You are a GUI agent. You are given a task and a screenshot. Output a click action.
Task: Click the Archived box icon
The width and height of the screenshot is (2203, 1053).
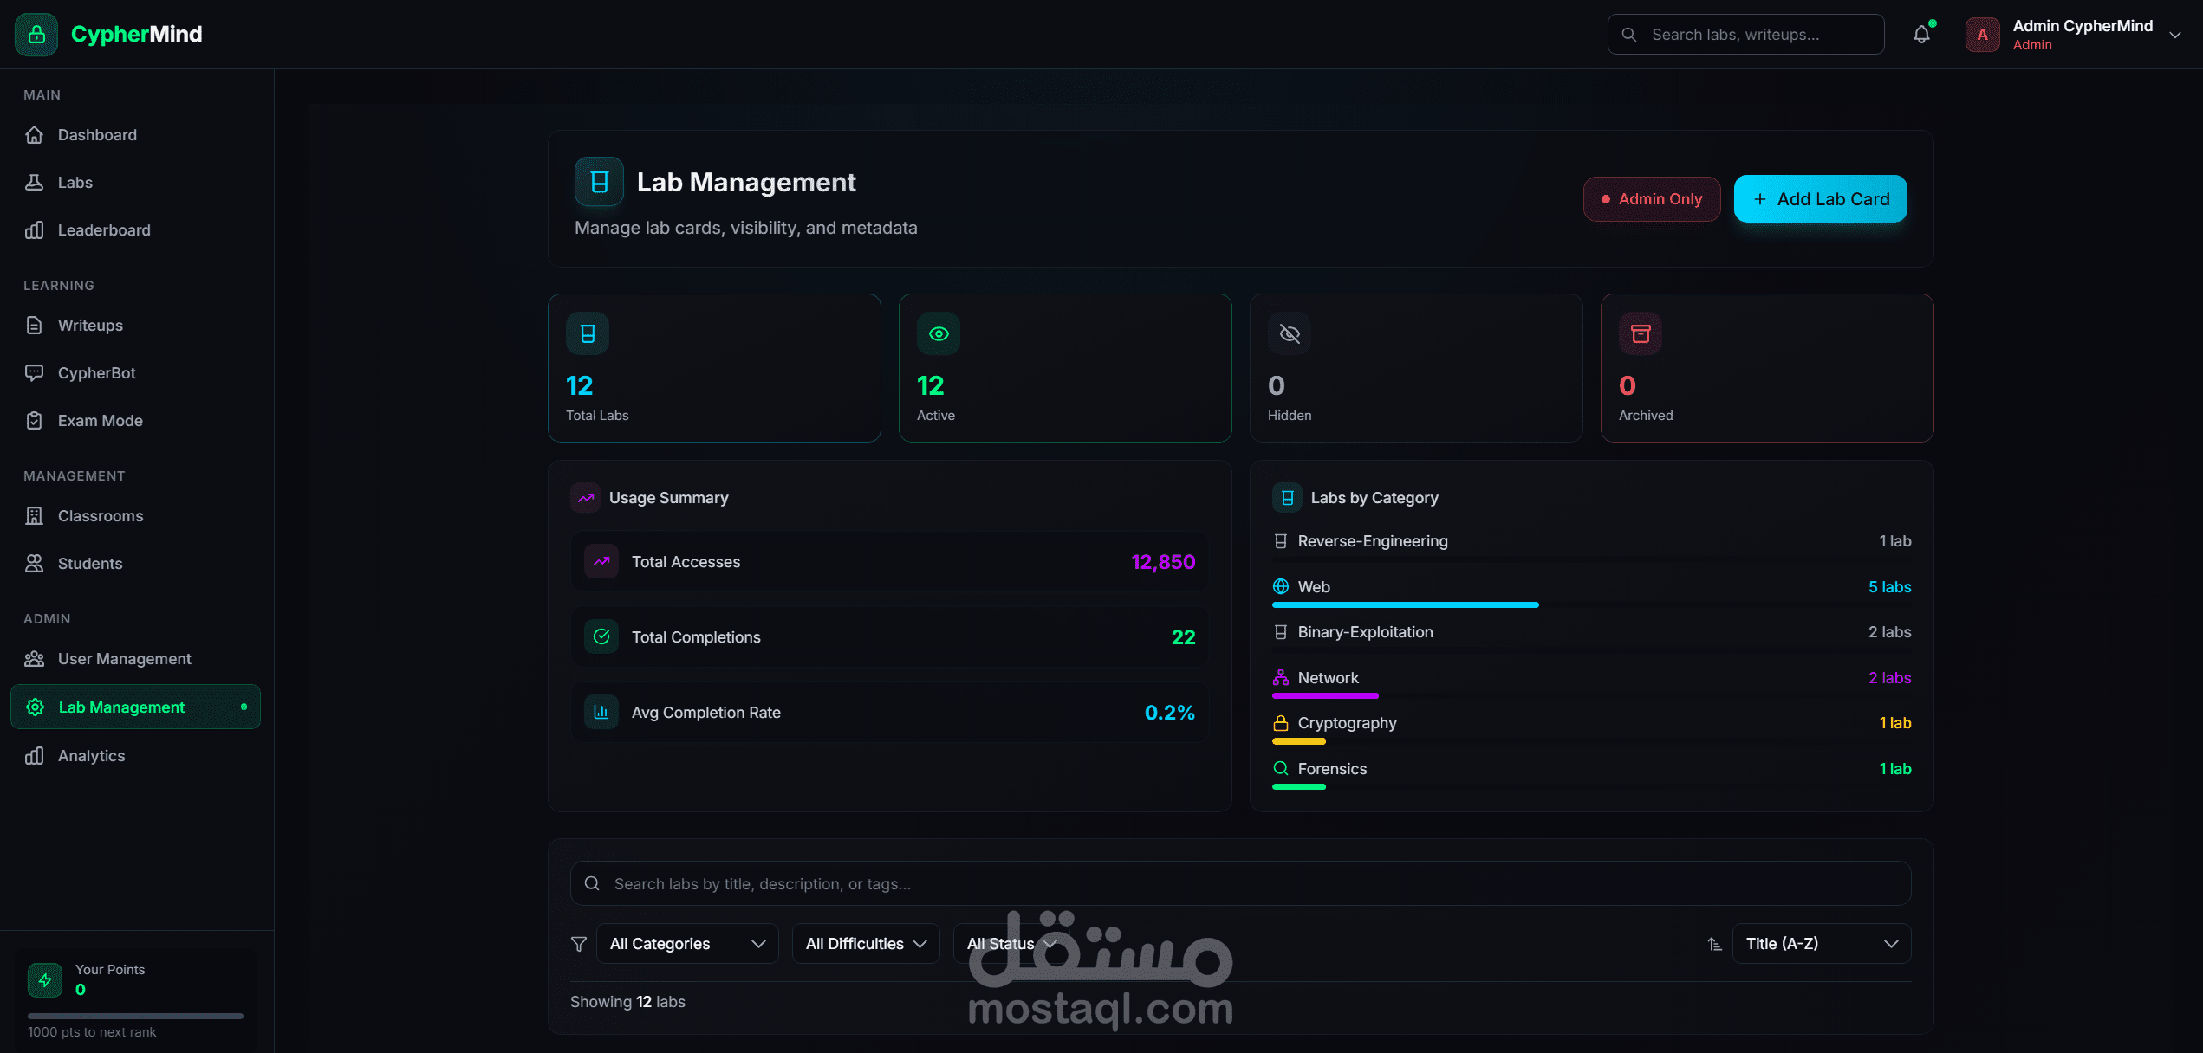click(x=1640, y=333)
